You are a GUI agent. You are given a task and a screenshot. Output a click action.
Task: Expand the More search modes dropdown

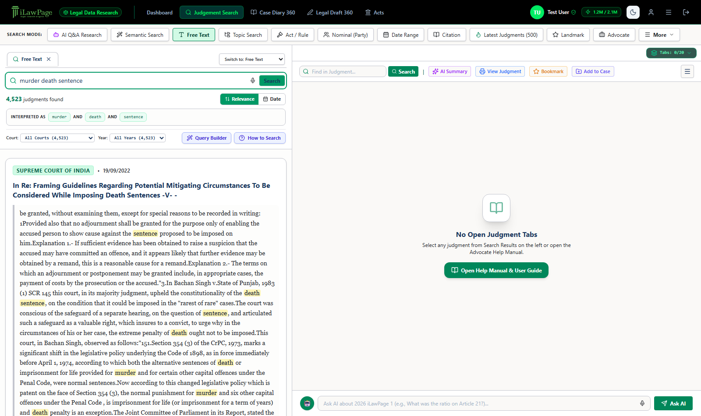(659, 35)
